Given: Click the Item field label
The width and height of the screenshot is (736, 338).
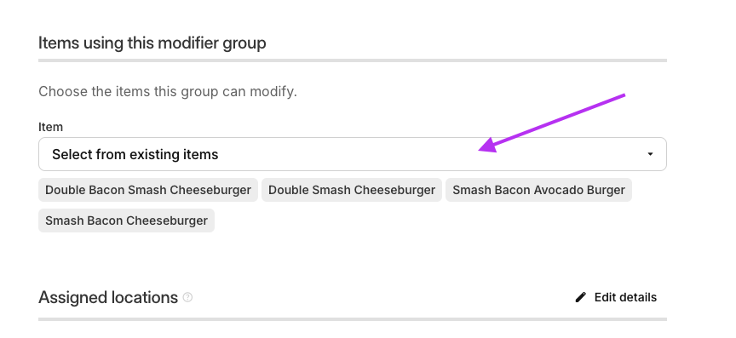Looking at the screenshot, I should (x=51, y=127).
